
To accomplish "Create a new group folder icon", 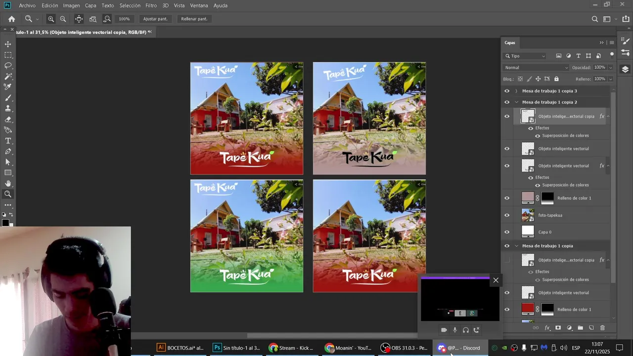I will tap(580, 328).
